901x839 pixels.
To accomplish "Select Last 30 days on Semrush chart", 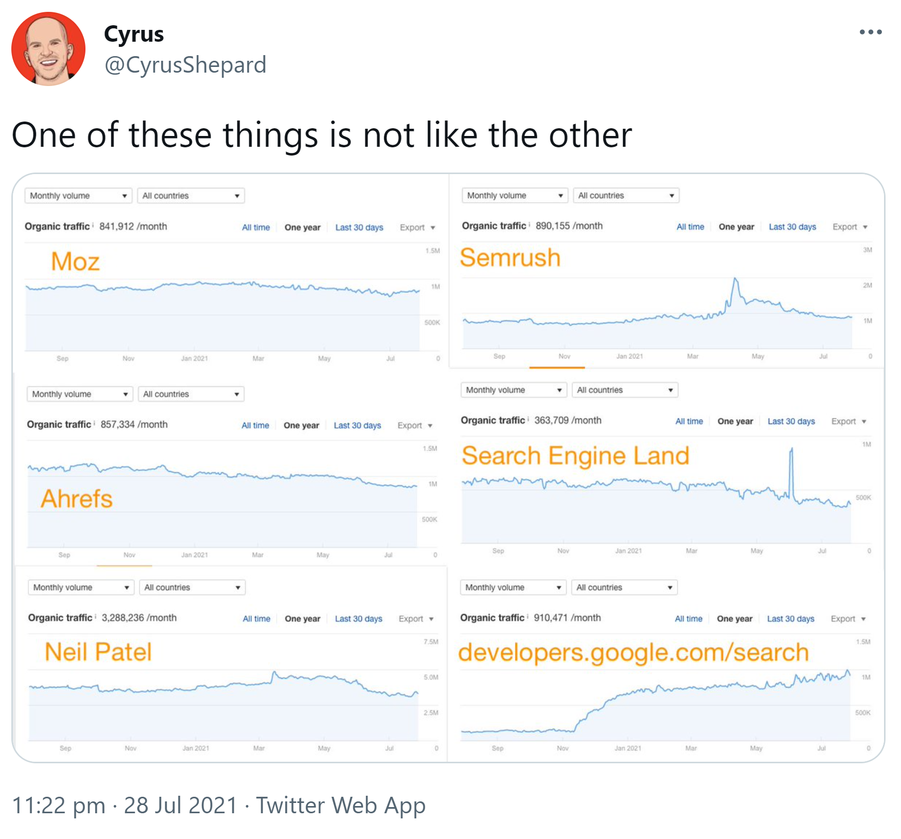I will 792,227.
